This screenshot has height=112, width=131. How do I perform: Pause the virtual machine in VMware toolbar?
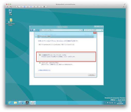(x=7, y=7)
